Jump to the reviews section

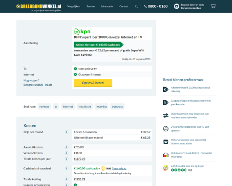click(x=44, y=107)
